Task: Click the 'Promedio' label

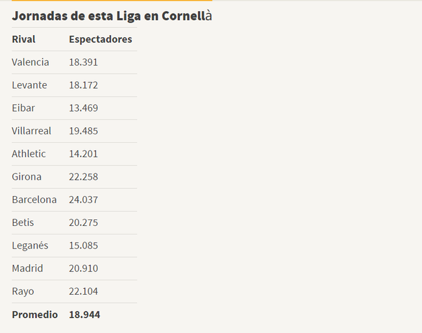Action: (x=34, y=314)
